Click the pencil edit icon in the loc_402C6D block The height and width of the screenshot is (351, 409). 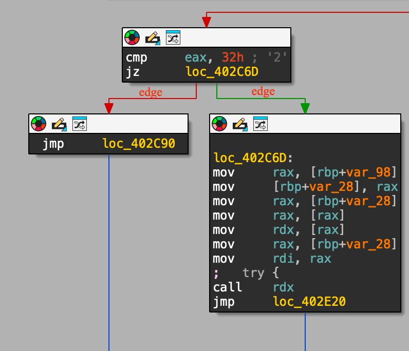tap(240, 124)
